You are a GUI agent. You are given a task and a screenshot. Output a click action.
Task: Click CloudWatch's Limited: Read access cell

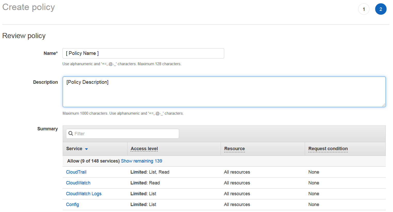click(x=145, y=183)
